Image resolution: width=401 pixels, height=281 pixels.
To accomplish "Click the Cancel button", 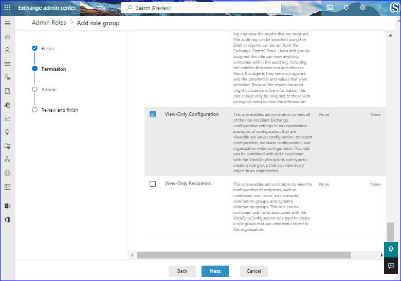I will pos(253,271).
